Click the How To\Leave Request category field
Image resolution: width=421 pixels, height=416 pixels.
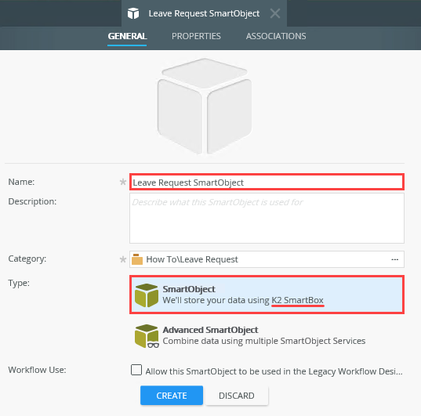267,259
